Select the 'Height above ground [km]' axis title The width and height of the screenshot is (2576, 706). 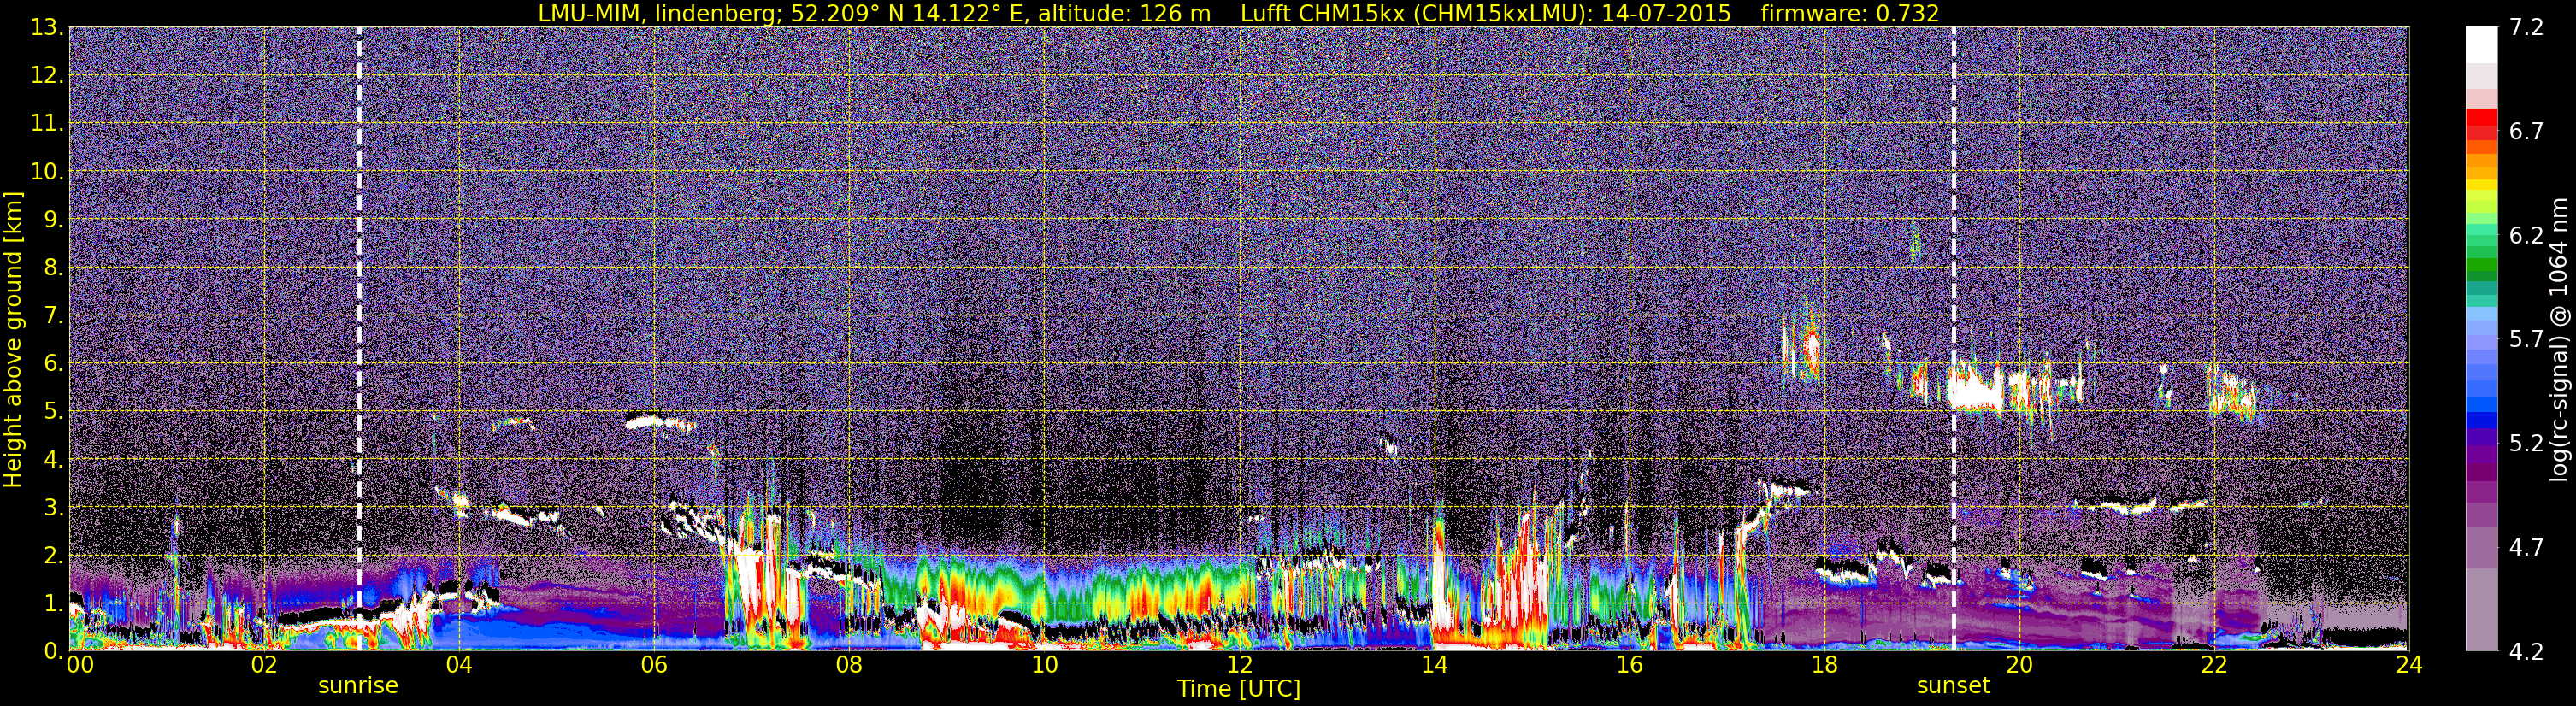point(13,339)
